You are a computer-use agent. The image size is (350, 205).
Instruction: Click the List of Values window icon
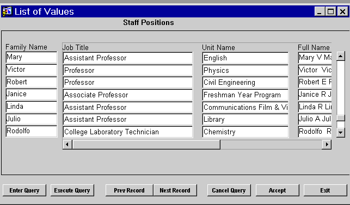pos(7,11)
